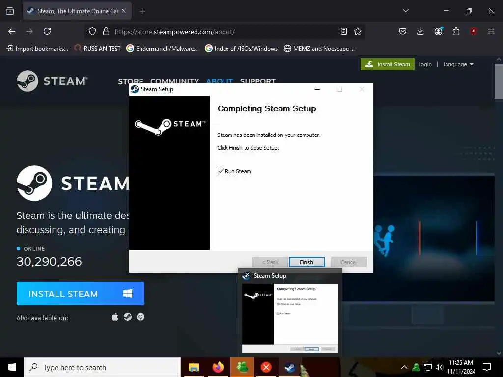Click the Firefox forward arrow
Screen dimensions: 503x377
click(x=29, y=31)
